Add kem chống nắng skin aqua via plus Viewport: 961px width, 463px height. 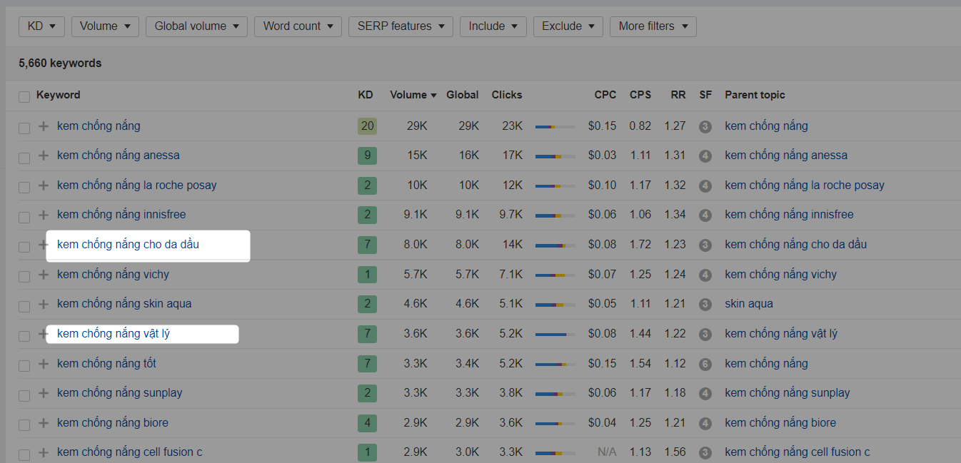(44, 304)
